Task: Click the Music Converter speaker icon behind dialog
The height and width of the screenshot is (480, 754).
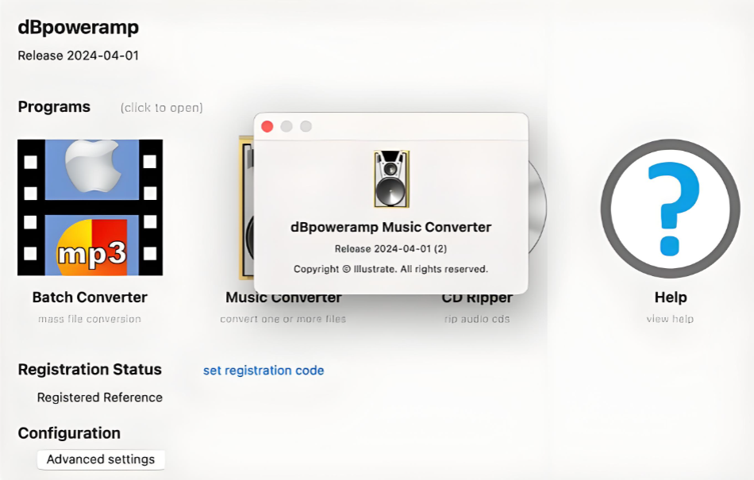Action: 246,208
